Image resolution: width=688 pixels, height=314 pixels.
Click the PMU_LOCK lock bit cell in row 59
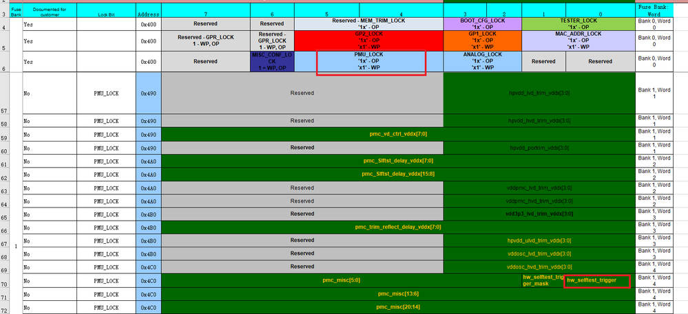(x=106, y=135)
